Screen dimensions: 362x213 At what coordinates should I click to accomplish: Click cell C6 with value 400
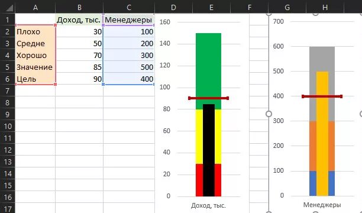129,79
